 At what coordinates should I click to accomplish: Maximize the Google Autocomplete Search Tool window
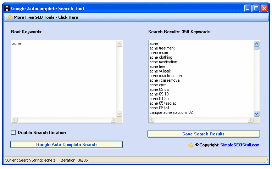256,8
